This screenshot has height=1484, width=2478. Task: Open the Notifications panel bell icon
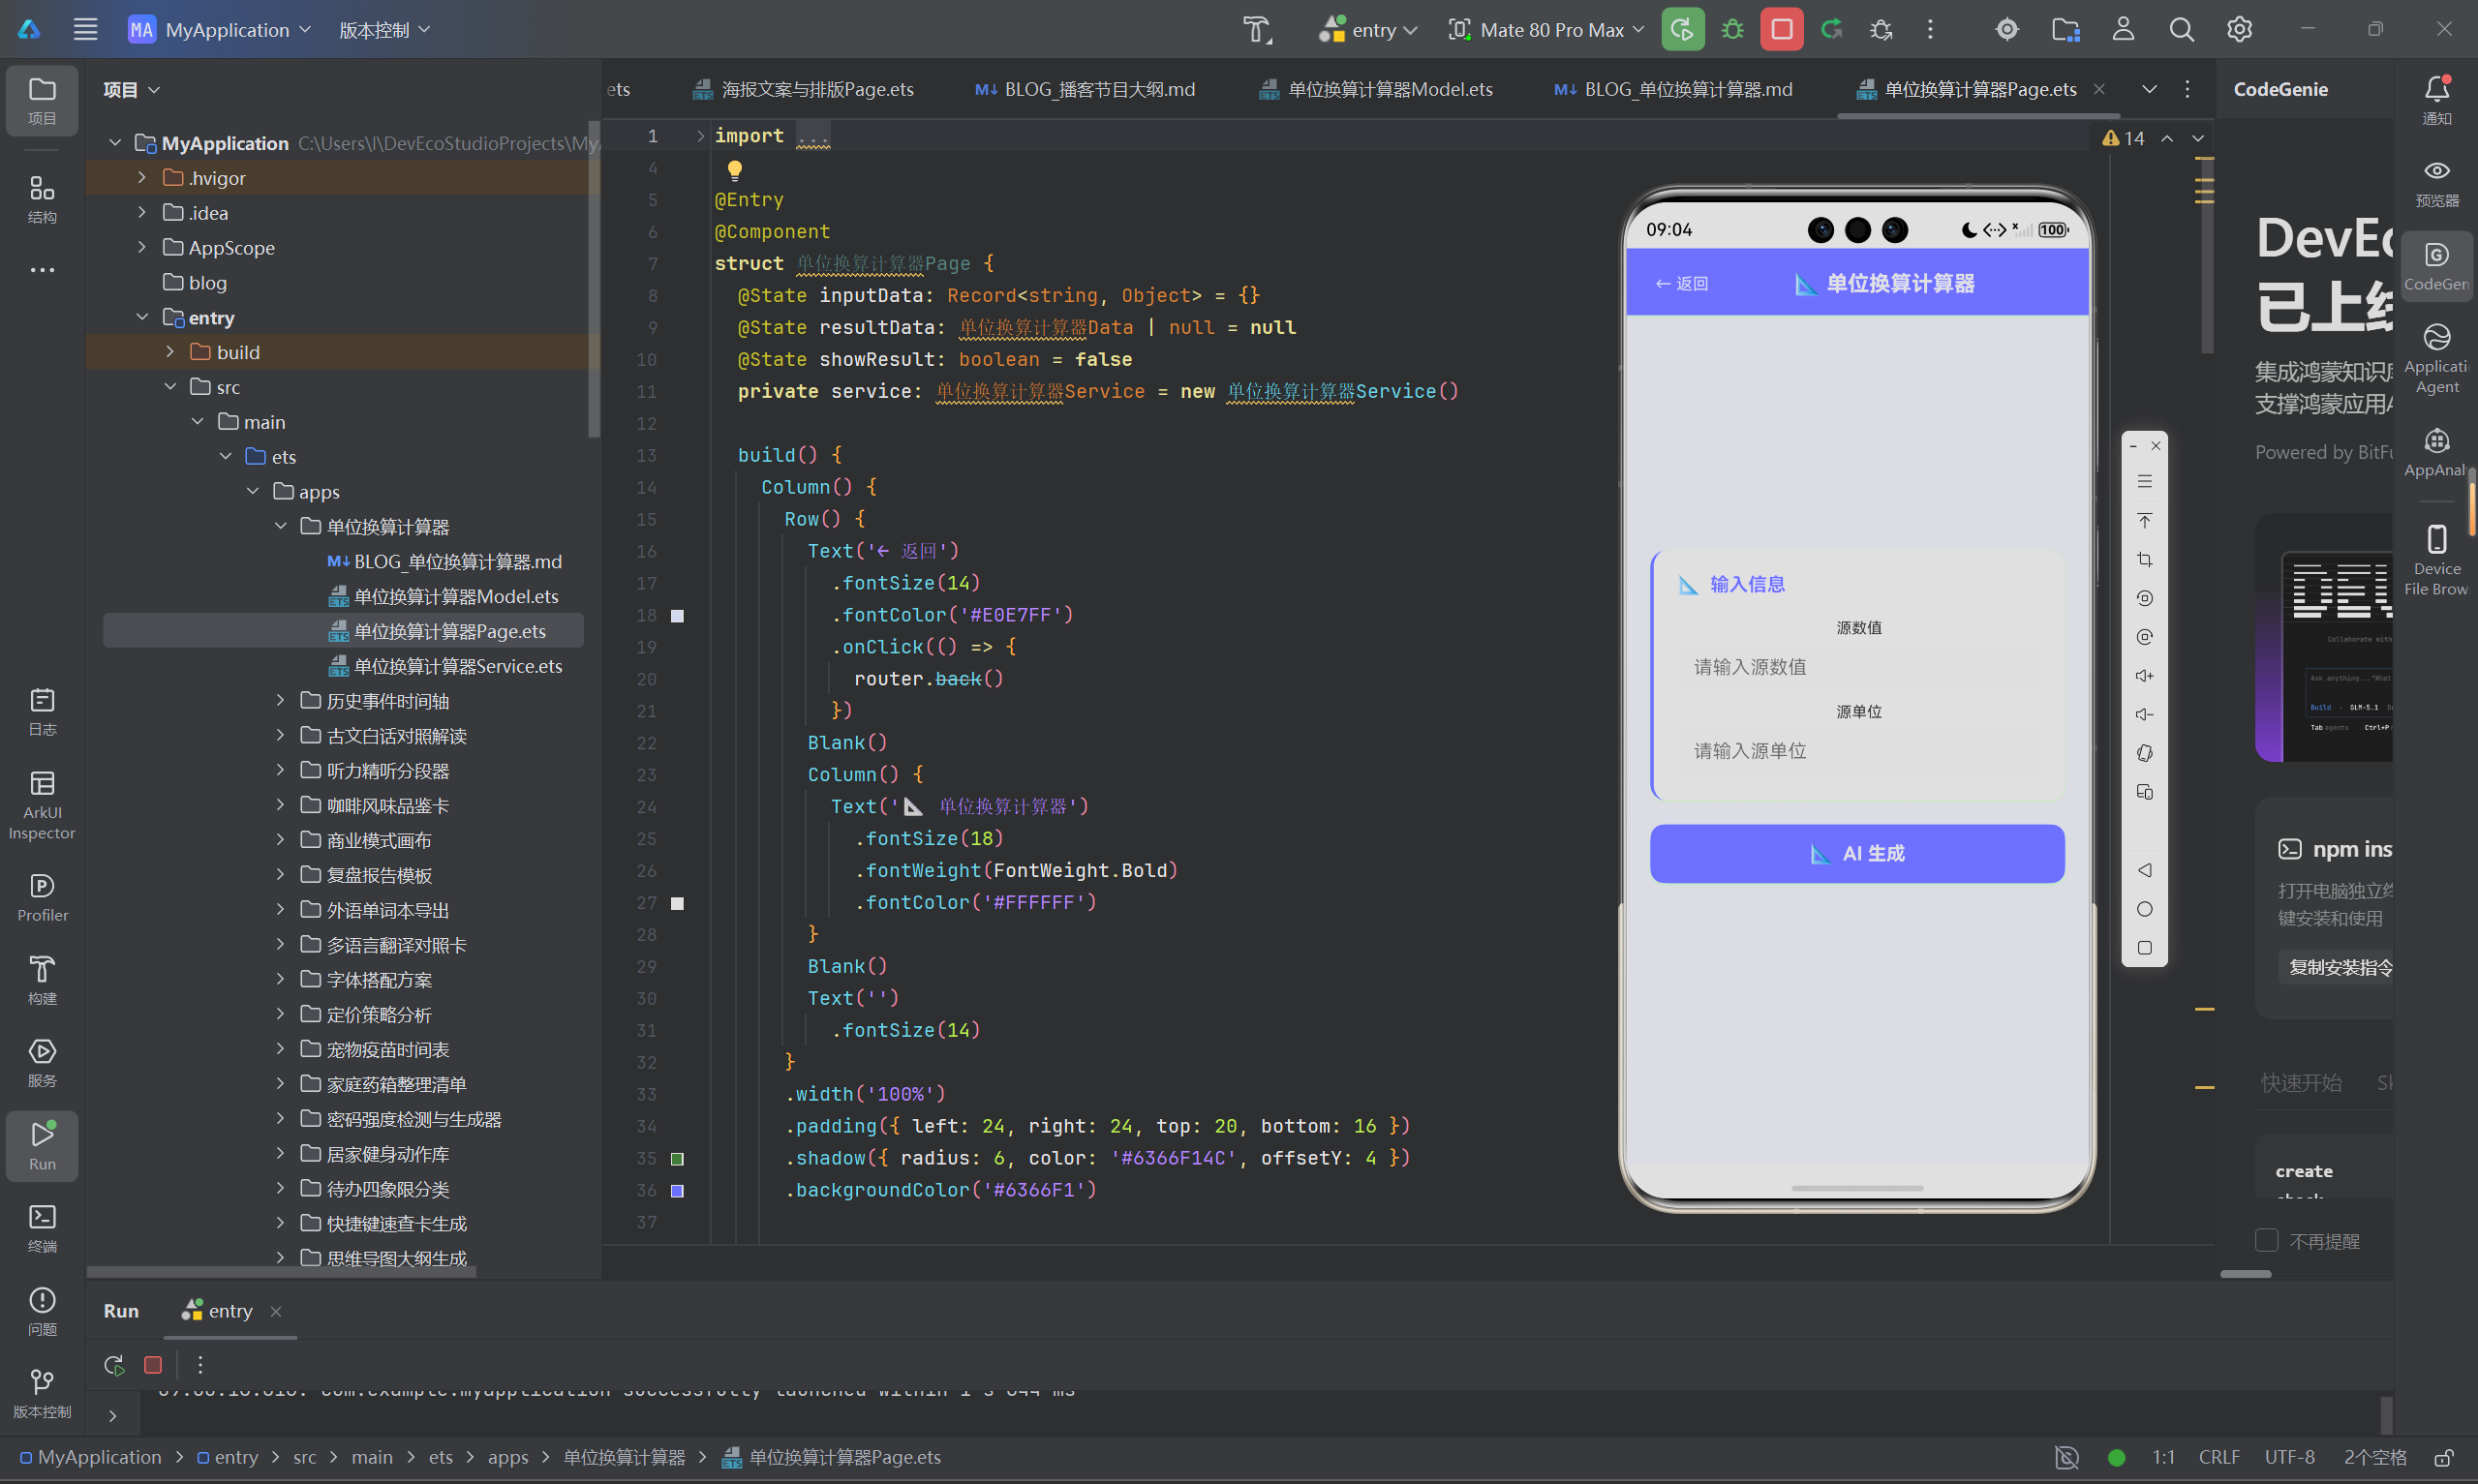click(x=2436, y=99)
